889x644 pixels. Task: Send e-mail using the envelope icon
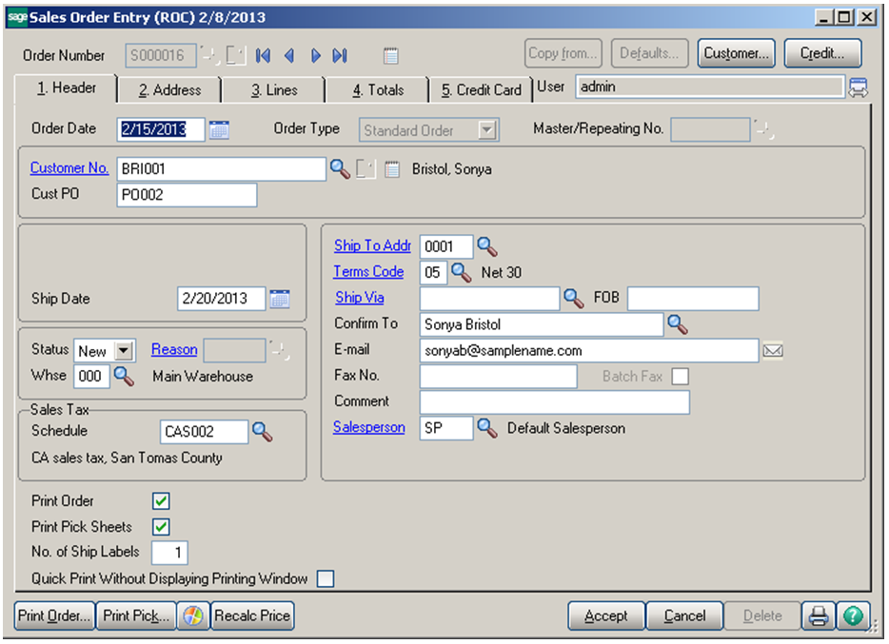[x=773, y=350]
